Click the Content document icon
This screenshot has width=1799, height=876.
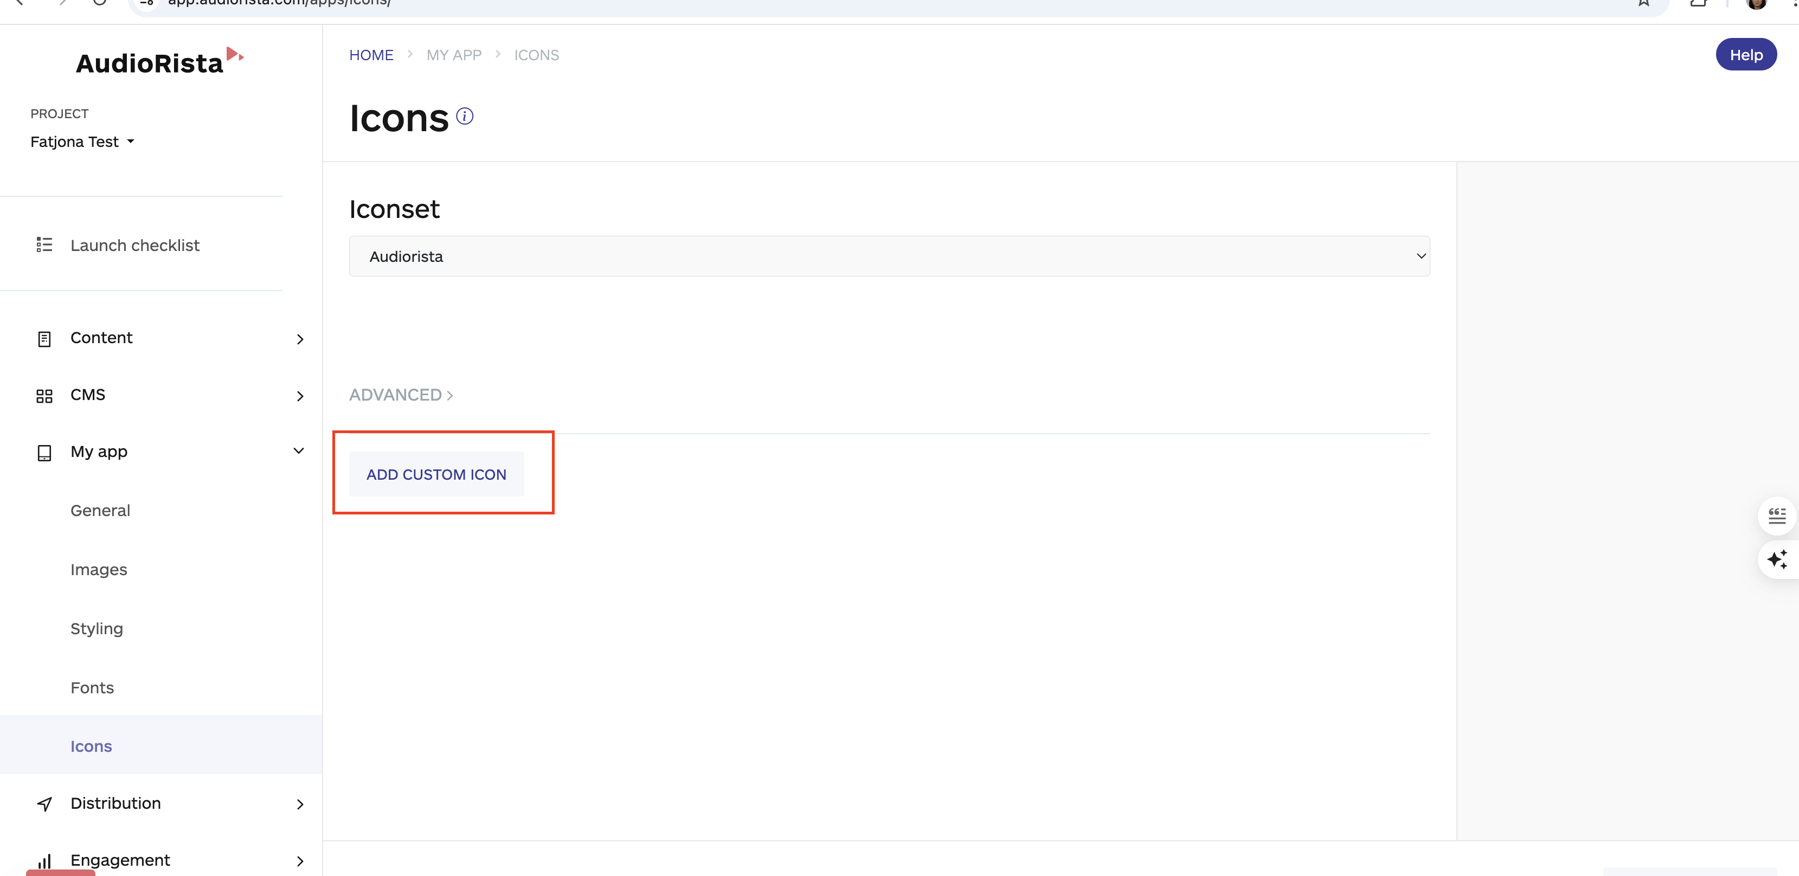[x=44, y=338]
